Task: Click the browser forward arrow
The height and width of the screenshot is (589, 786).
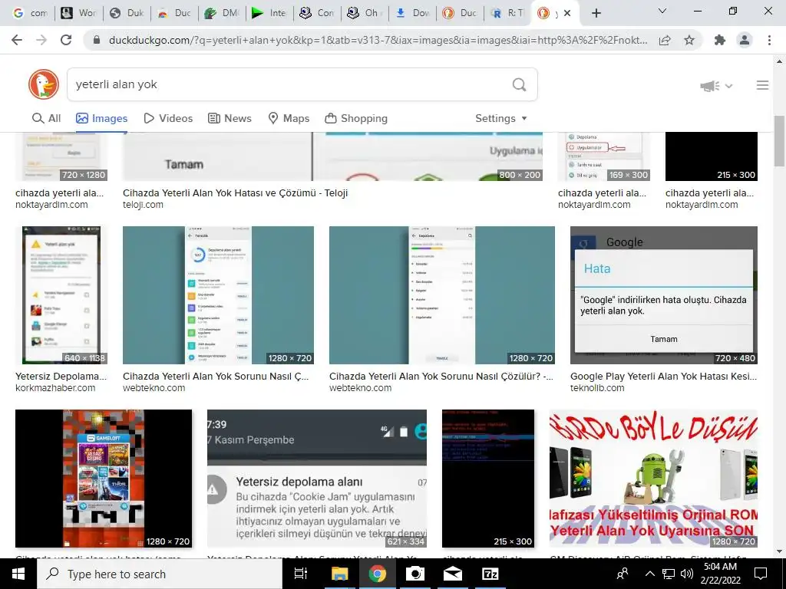Action: click(x=41, y=40)
